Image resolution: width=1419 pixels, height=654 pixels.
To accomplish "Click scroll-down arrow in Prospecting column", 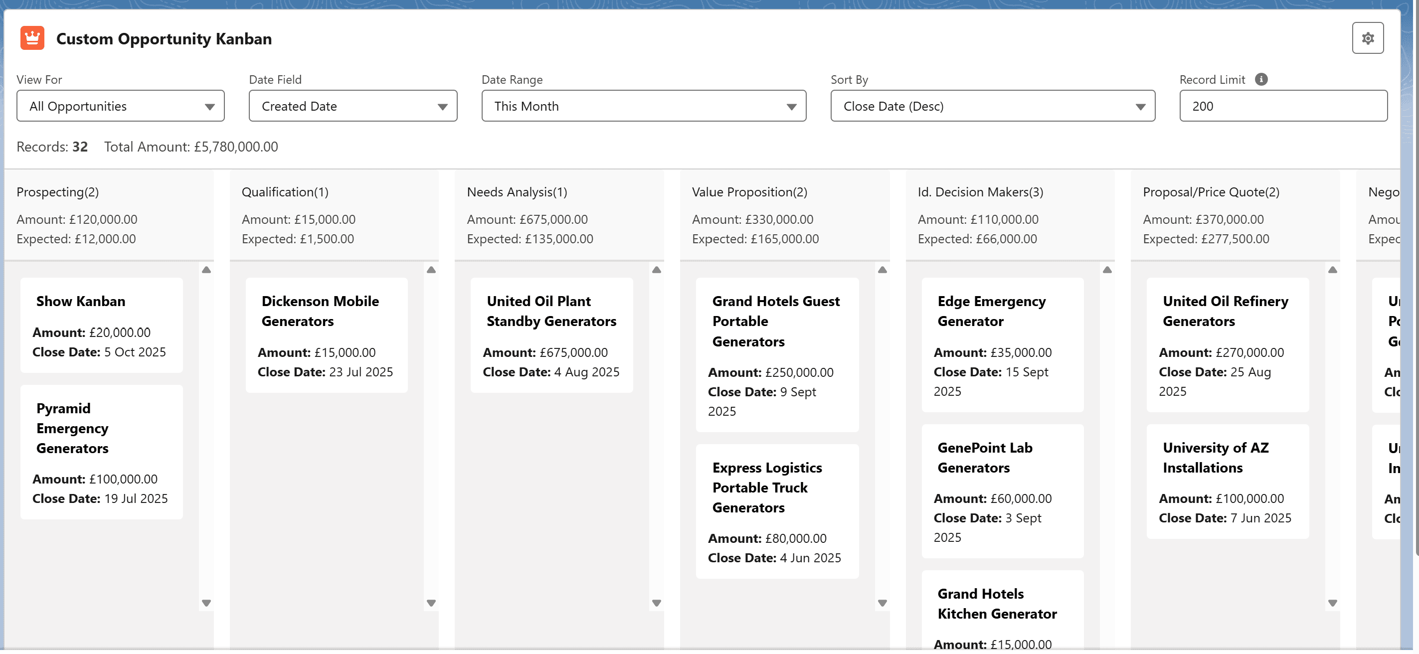I will [x=206, y=603].
